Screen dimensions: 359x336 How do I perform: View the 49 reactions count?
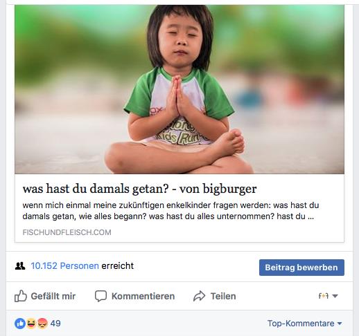tap(55, 324)
